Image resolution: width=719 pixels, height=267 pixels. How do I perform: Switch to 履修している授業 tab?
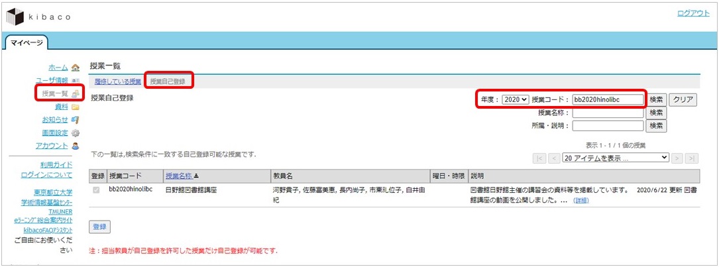pos(118,81)
